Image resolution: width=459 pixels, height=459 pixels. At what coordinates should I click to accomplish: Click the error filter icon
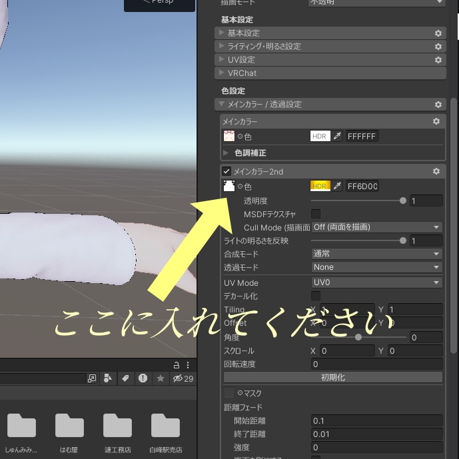pos(143,378)
